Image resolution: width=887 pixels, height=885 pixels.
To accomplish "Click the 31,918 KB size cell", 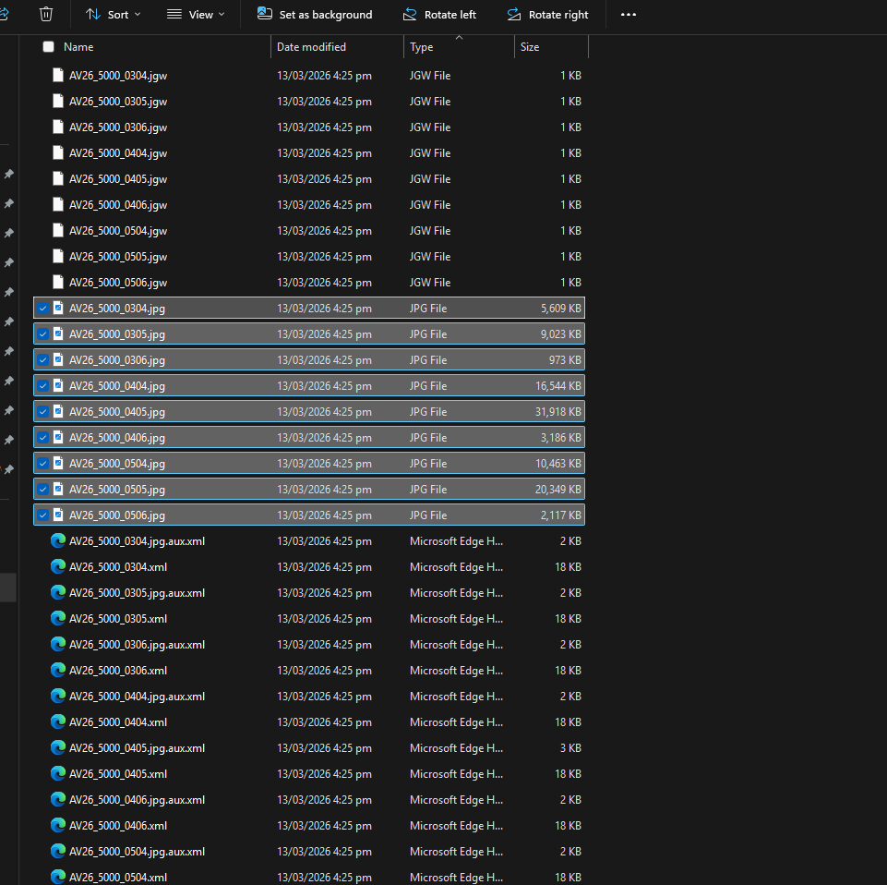I will pos(557,412).
